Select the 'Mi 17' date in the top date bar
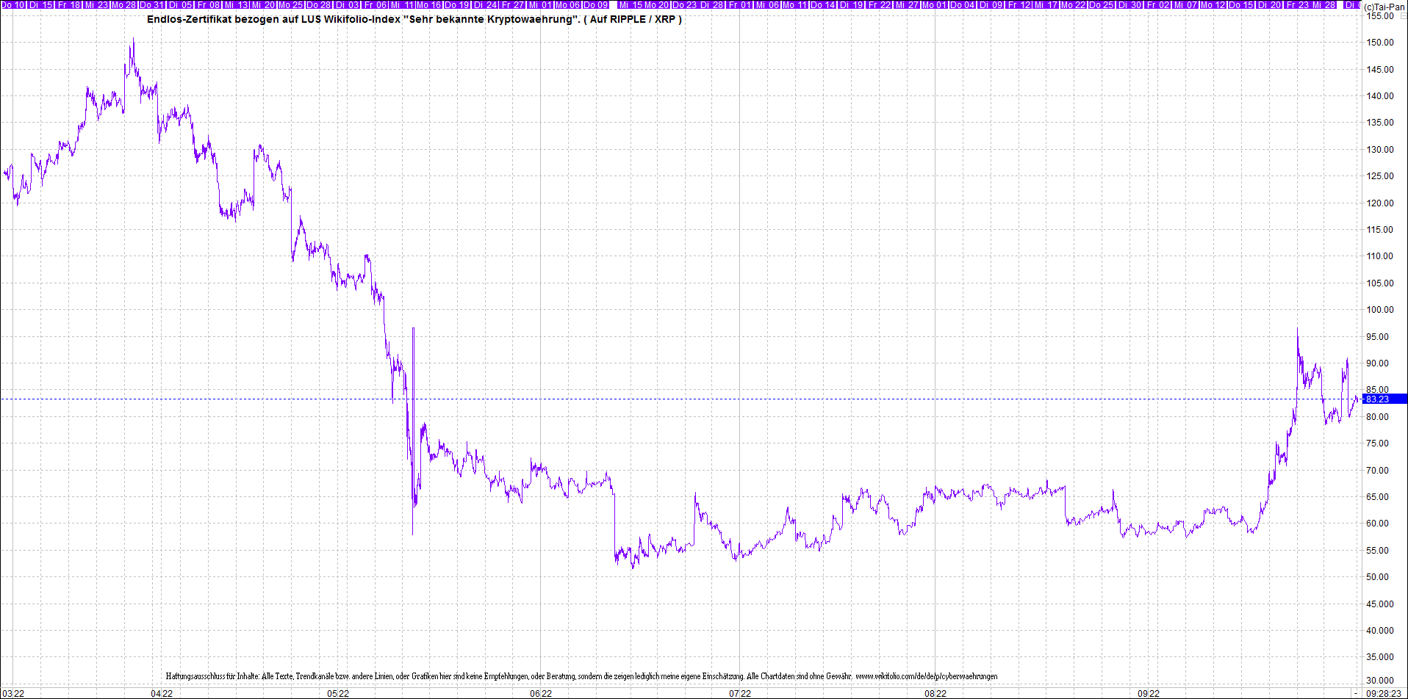Screen dimensions: 1408x699 (x=1046, y=4)
